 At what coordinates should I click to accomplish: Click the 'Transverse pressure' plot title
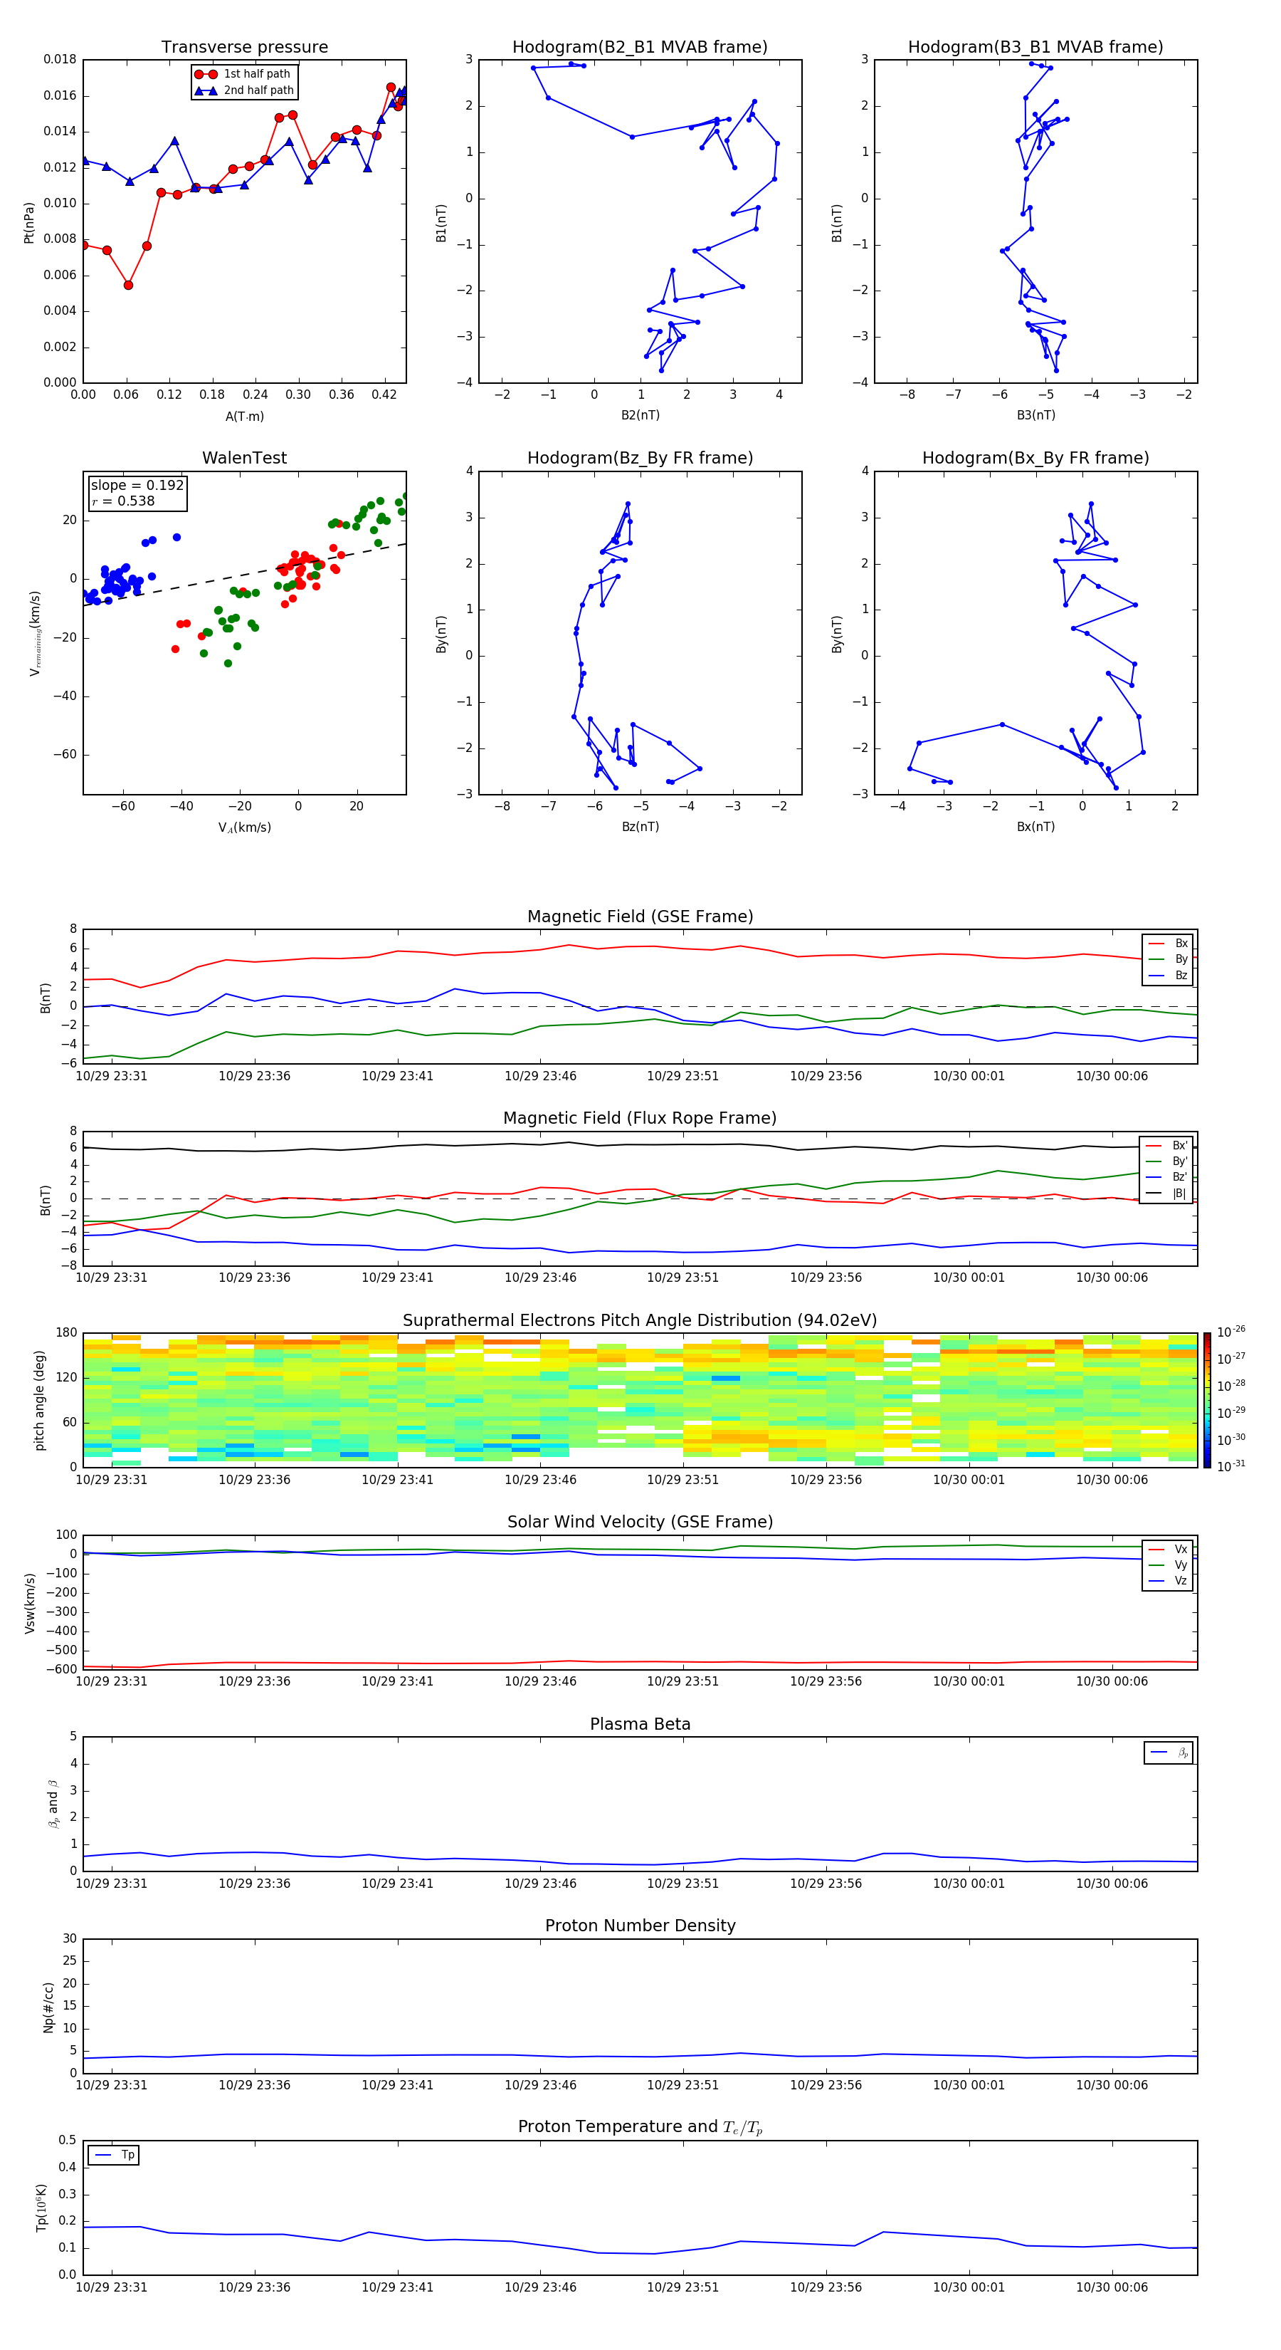pyautogui.click(x=244, y=46)
